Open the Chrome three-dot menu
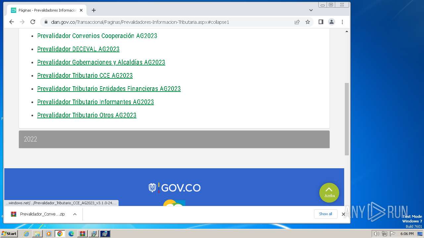 click(342, 22)
